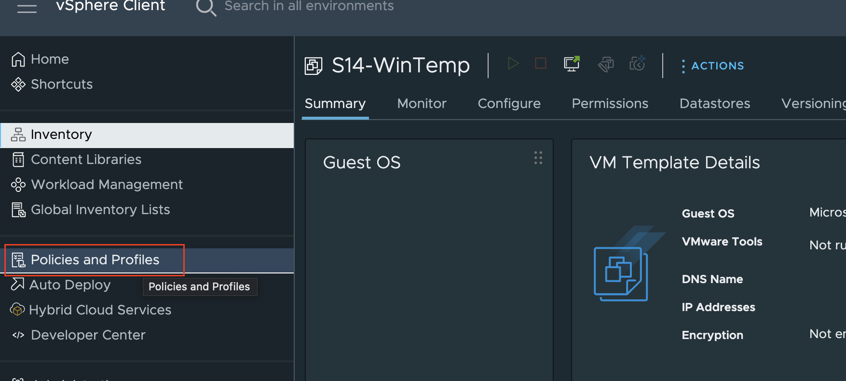Screen dimensions: 846x381
Task: Open Hybrid Cloud Services
Action: (x=100, y=310)
